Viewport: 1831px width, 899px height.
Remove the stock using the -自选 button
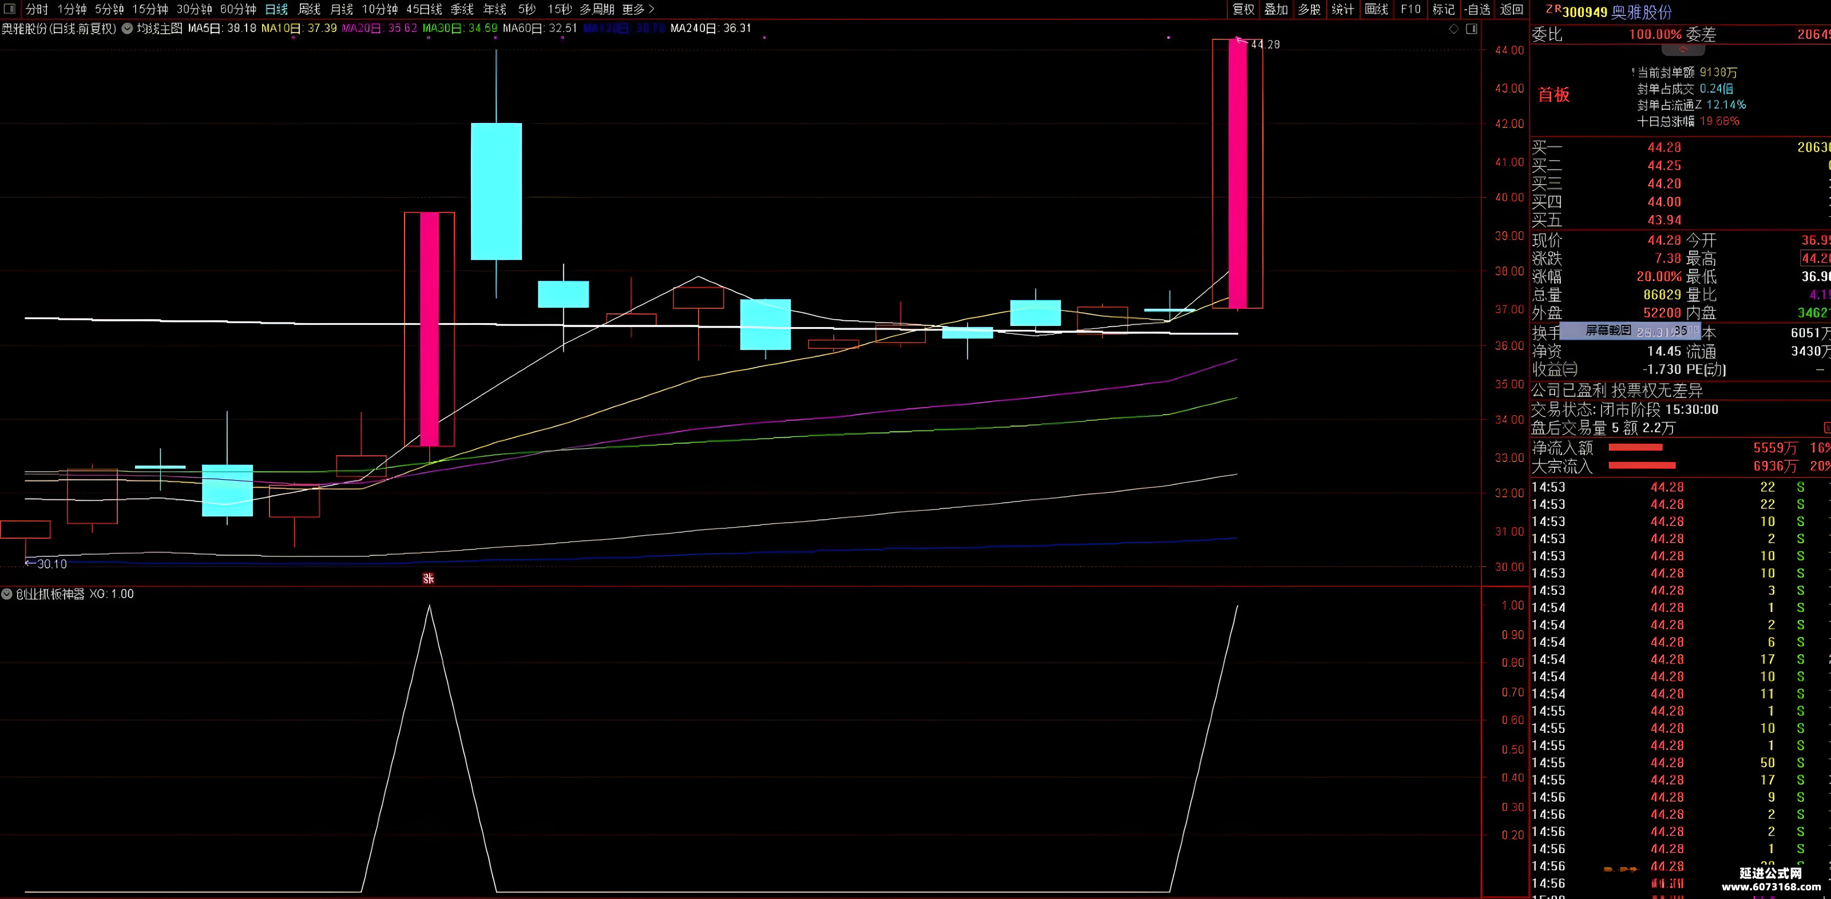coord(1477,9)
